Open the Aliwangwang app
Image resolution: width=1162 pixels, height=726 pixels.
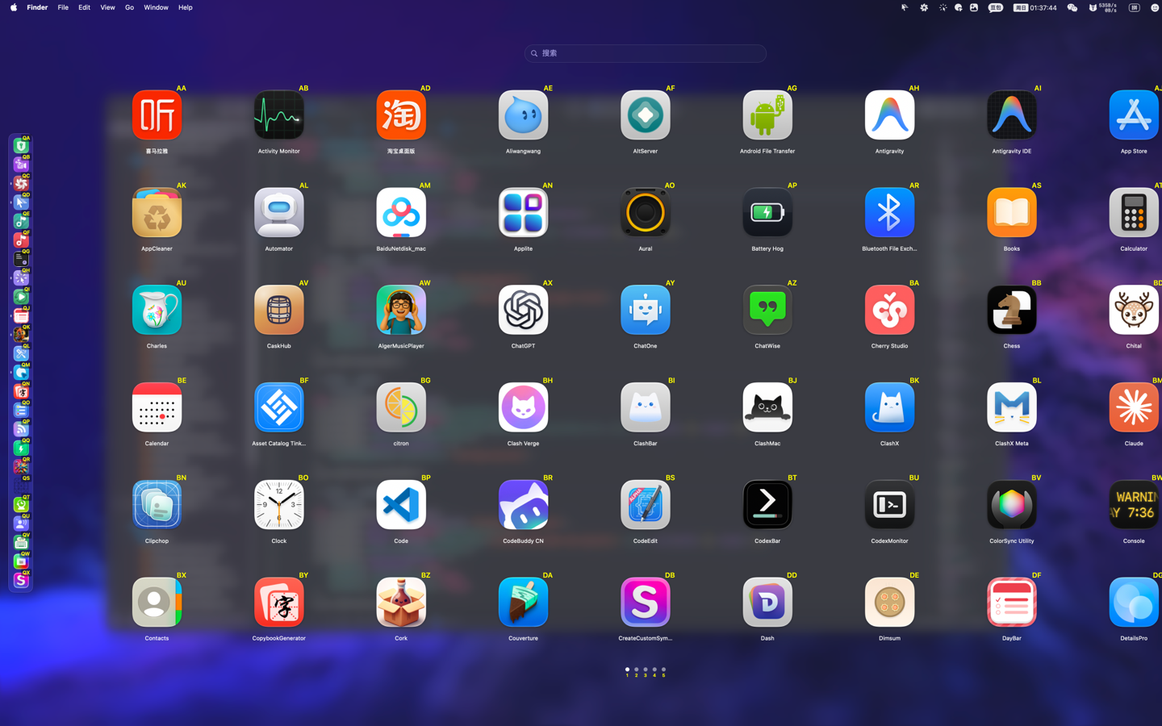[523, 115]
